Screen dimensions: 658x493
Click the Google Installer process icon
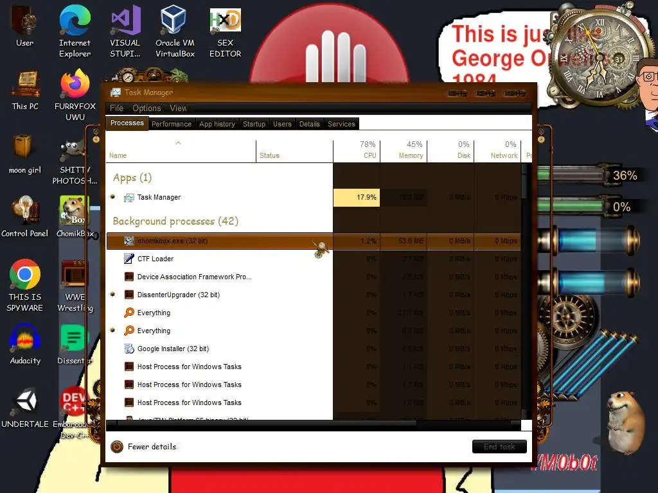pos(129,349)
